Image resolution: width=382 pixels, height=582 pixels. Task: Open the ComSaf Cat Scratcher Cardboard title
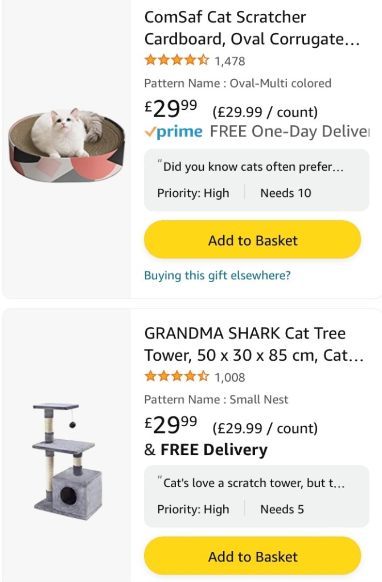pyautogui.click(x=252, y=28)
